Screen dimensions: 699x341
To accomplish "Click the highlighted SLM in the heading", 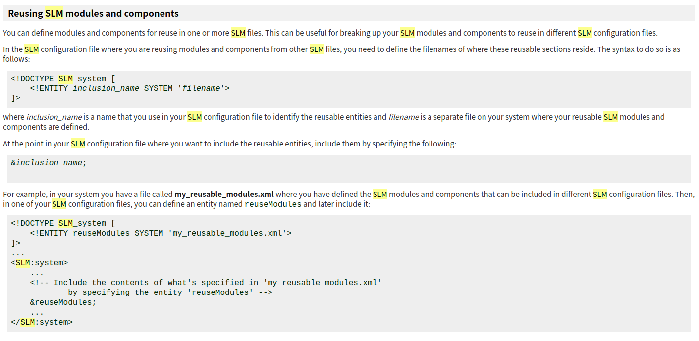I will pyautogui.click(x=54, y=14).
